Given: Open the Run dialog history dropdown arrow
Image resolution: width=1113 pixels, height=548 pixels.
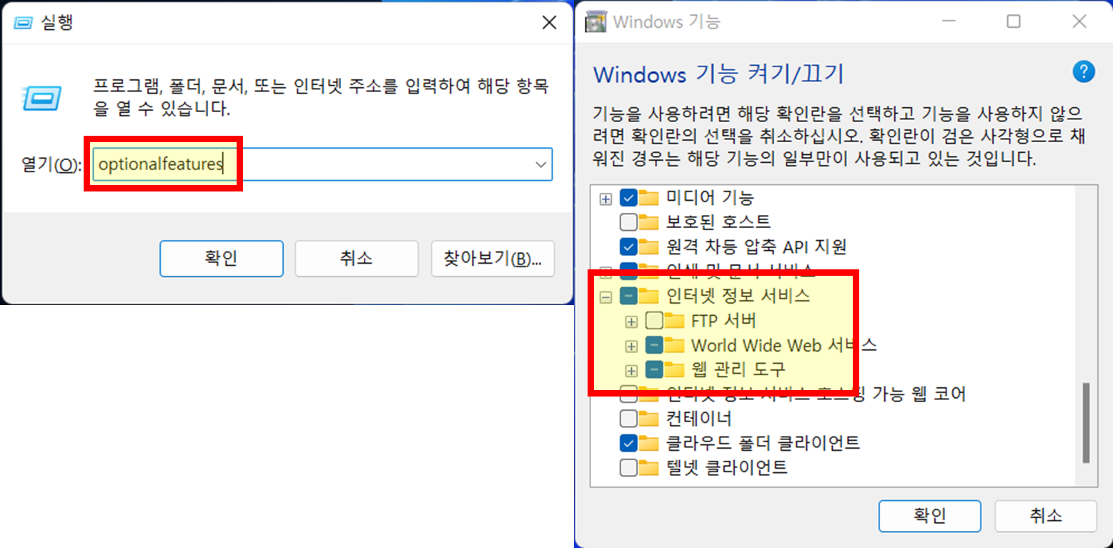Looking at the screenshot, I should (x=540, y=164).
